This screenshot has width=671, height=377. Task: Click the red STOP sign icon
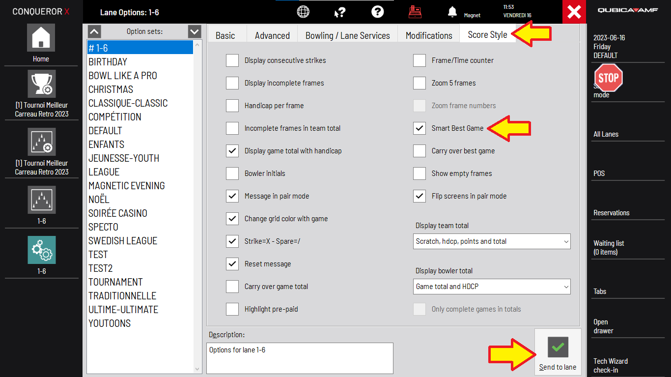pyautogui.click(x=608, y=78)
